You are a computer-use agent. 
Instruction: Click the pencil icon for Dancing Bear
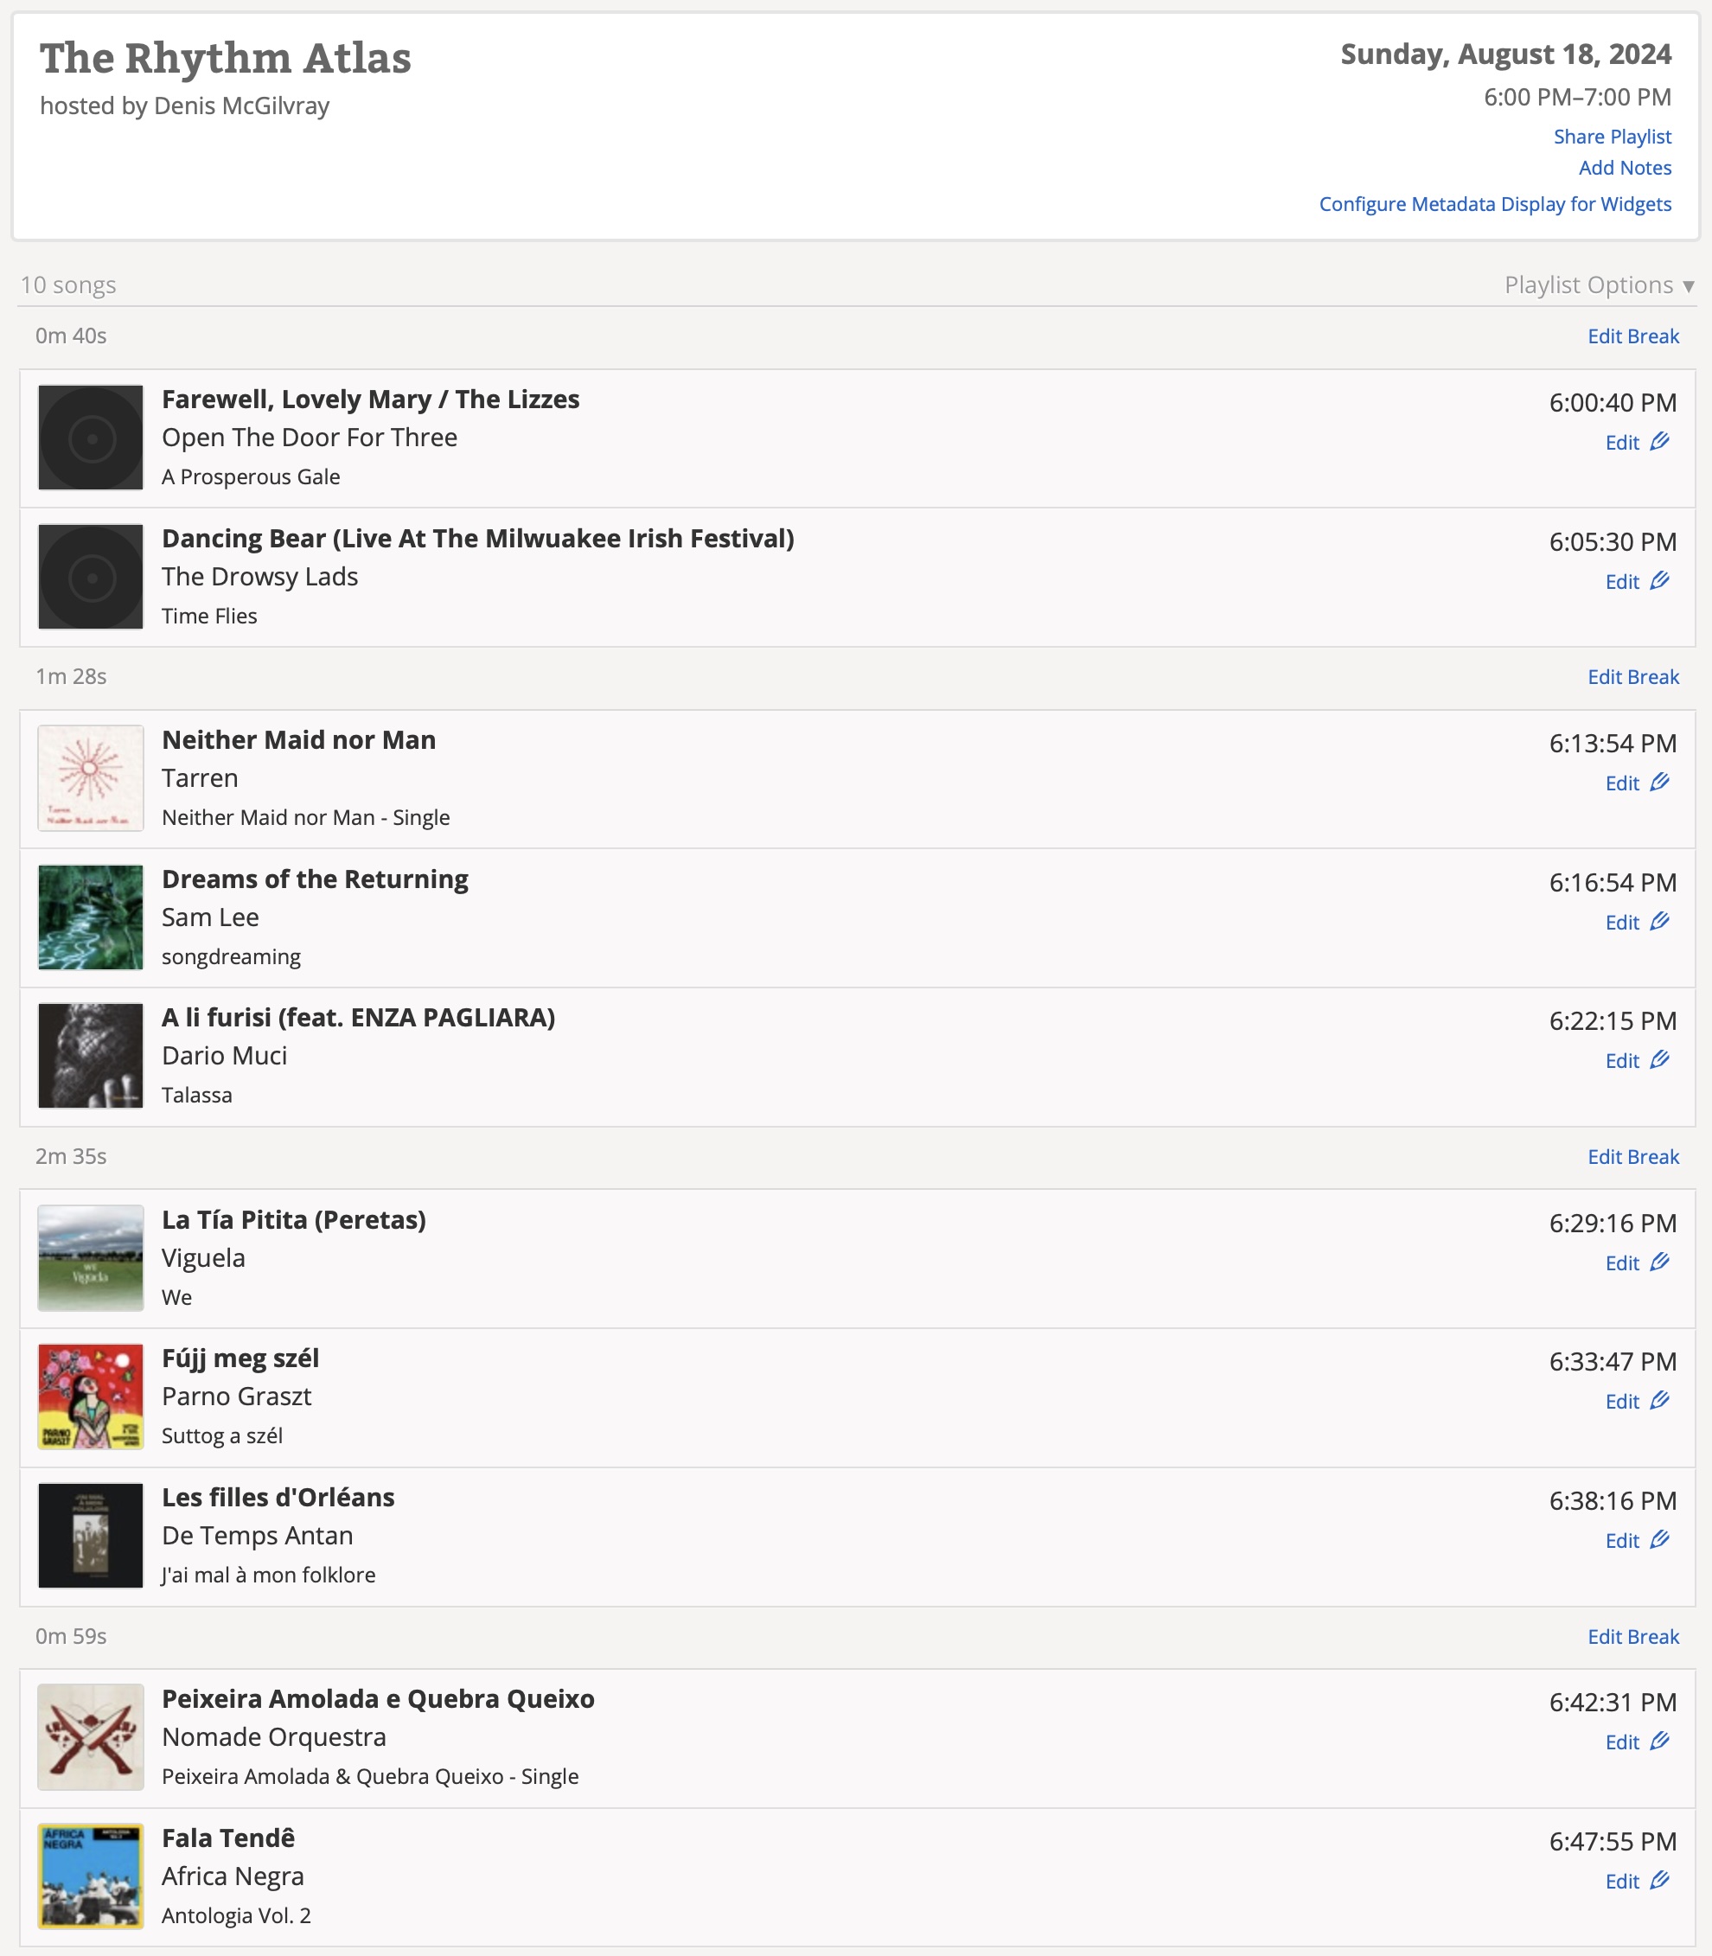pyautogui.click(x=1659, y=581)
